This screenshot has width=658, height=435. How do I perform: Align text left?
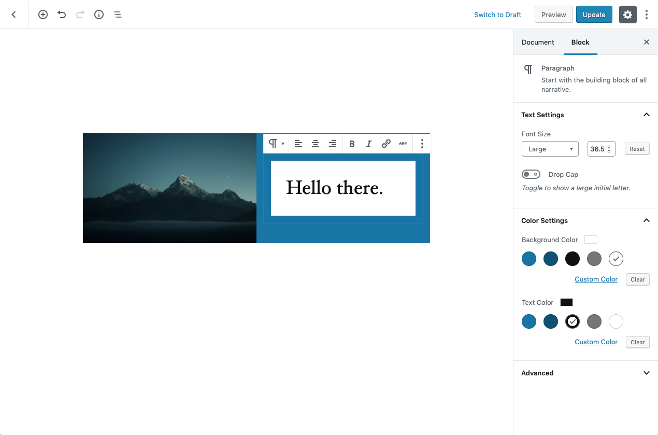click(x=298, y=144)
